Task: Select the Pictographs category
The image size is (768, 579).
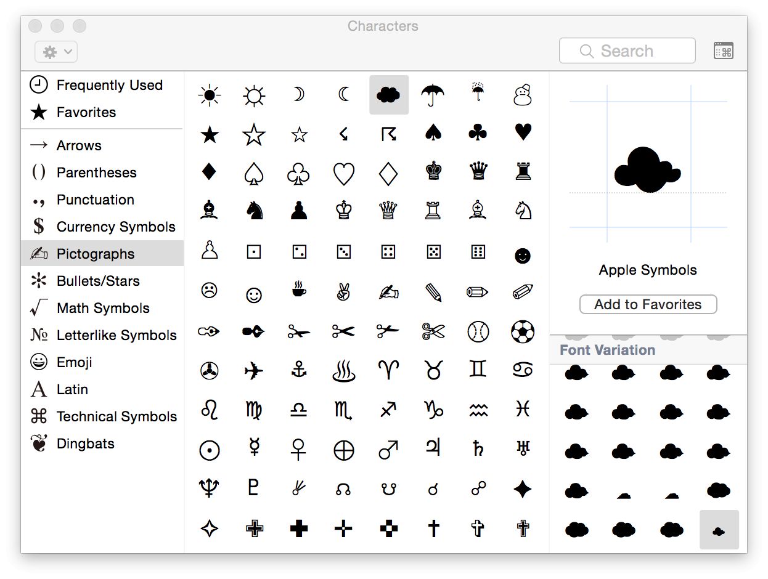Action: 102,254
